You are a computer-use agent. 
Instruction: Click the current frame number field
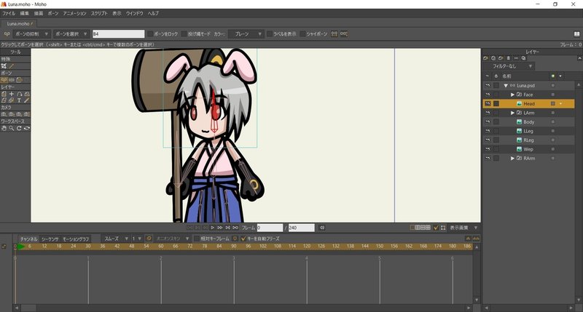click(270, 228)
